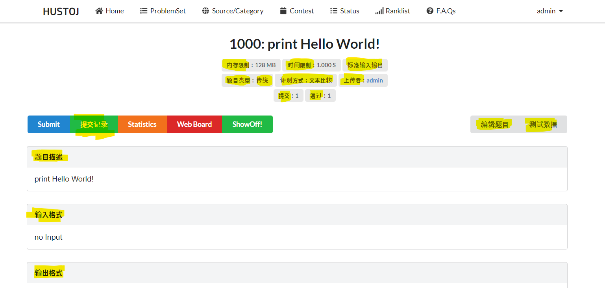Open test data via 测试数据
The image size is (605, 288).
pyautogui.click(x=544, y=124)
